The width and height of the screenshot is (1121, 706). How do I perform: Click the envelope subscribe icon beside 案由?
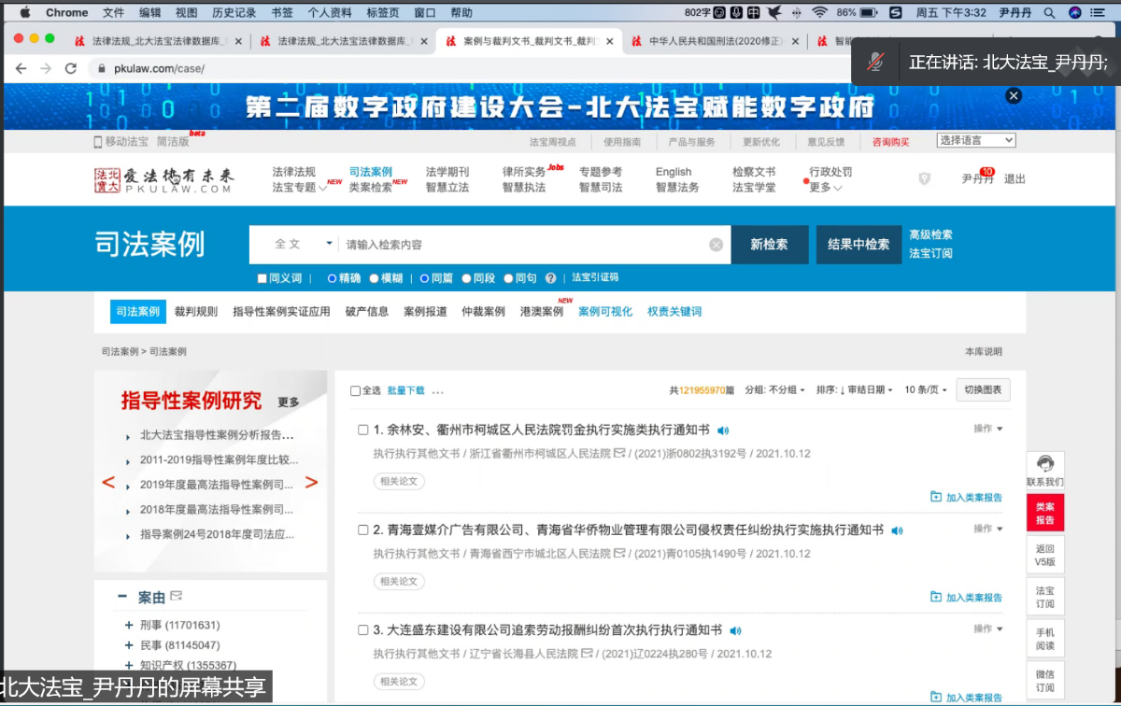point(176,597)
